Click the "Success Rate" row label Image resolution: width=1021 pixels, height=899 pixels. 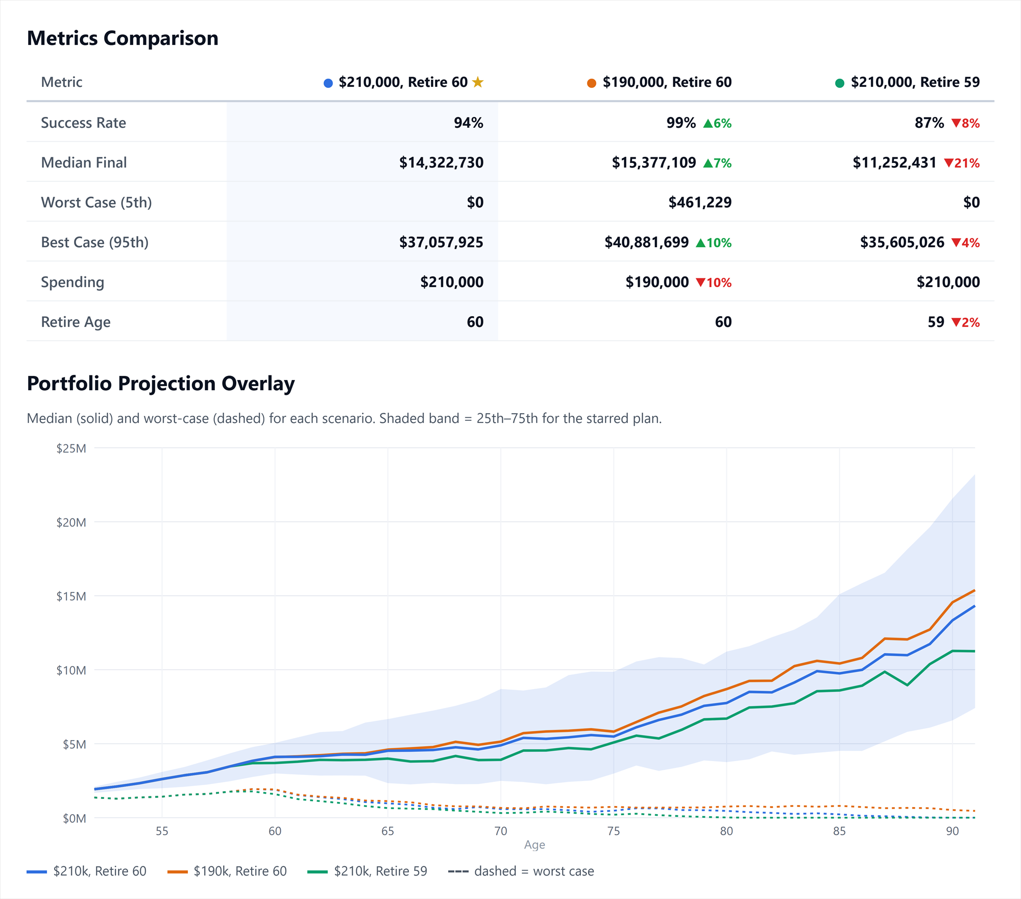pyautogui.click(x=83, y=123)
